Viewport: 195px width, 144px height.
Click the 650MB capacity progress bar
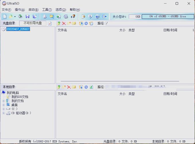coord(168,16)
